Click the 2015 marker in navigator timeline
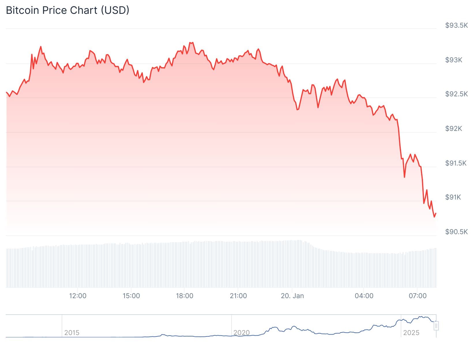Image resolution: width=474 pixels, height=346 pixels. (72, 333)
